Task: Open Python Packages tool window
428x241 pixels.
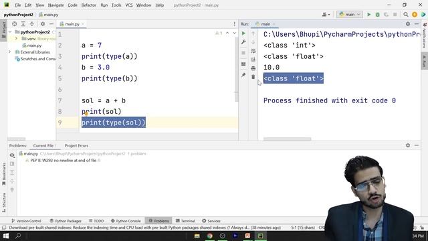Action: pyautogui.click(x=66, y=221)
